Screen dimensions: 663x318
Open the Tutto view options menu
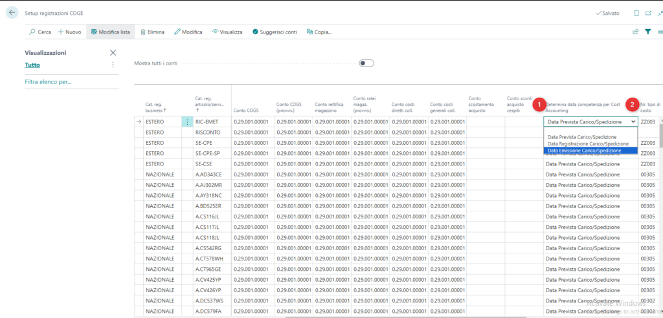click(113, 65)
